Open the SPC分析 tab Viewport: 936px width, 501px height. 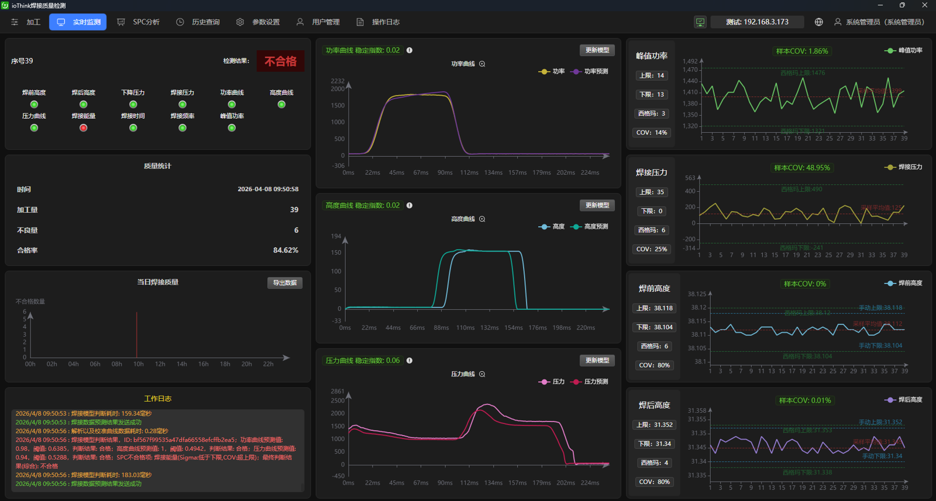(x=139, y=22)
